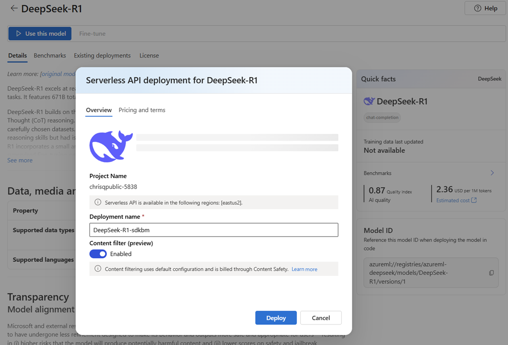Image resolution: width=508 pixels, height=345 pixels.
Task: Click the info icon beside regions notice
Action: [x=97, y=202]
